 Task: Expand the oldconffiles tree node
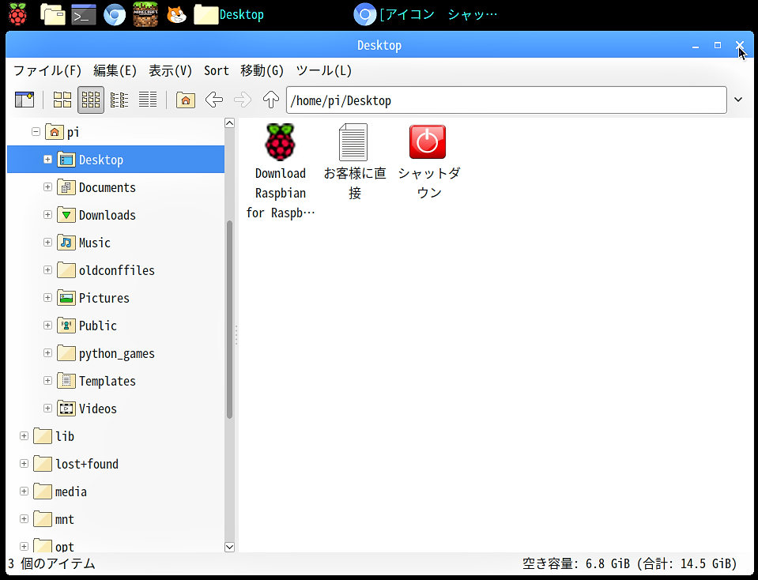tap(47, 269)
